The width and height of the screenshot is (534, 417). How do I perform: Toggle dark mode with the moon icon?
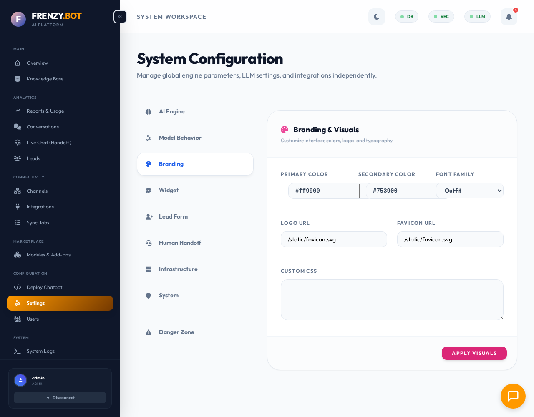point(376,17)
